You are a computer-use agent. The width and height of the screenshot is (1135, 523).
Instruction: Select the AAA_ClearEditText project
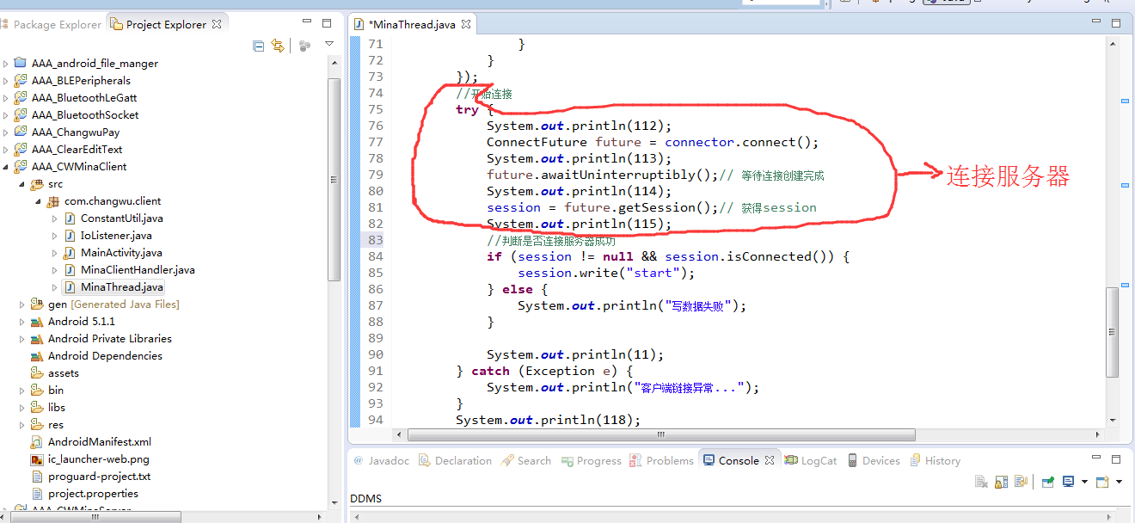click(x=77, y=150)
